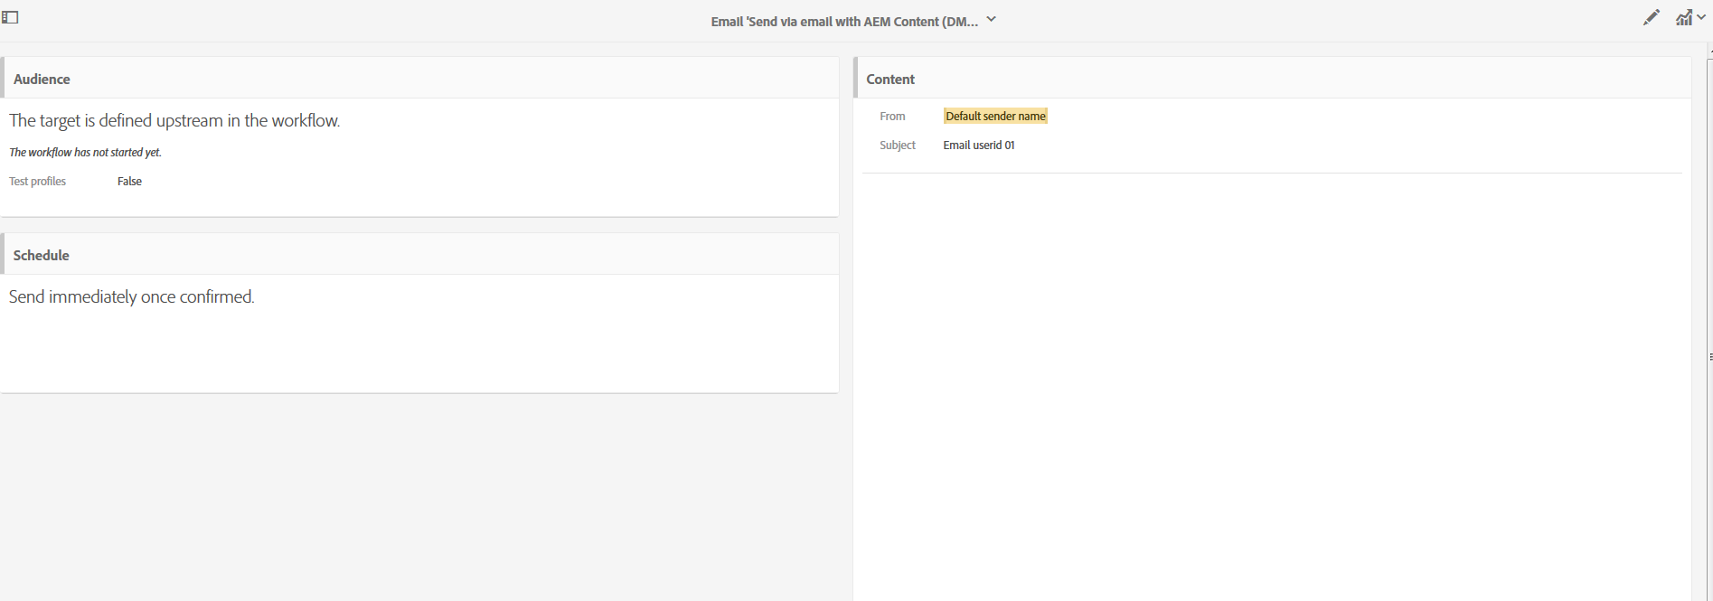
Task: Open the Schedule block header
Action: click(42, 256)
